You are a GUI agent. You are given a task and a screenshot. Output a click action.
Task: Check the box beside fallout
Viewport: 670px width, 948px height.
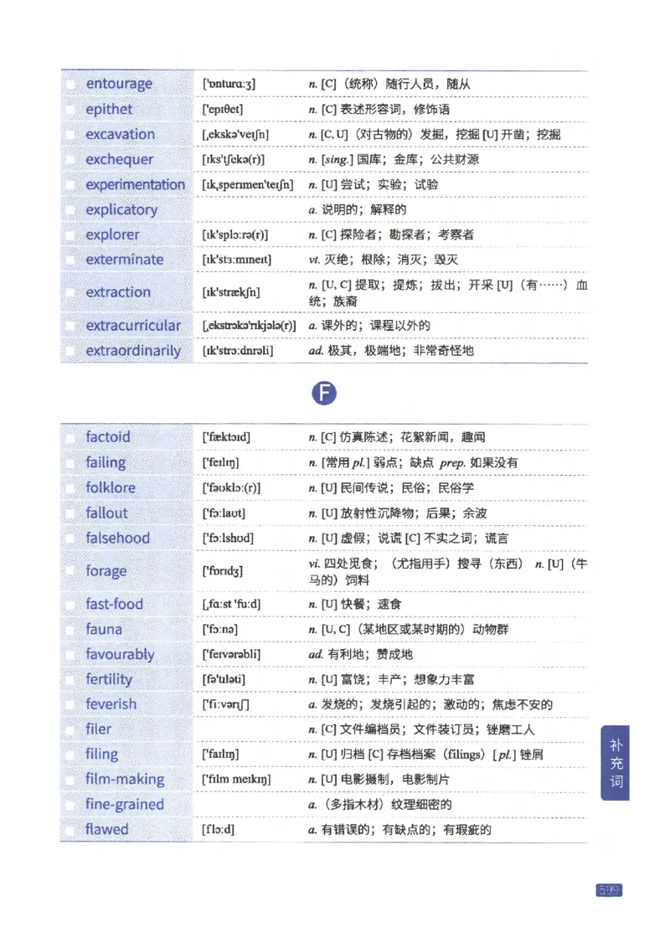(70, 513)
